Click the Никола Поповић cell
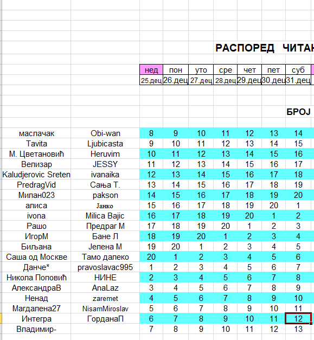Screen dimensions: 314x340 pyautogui.click(x=36, y=278)
